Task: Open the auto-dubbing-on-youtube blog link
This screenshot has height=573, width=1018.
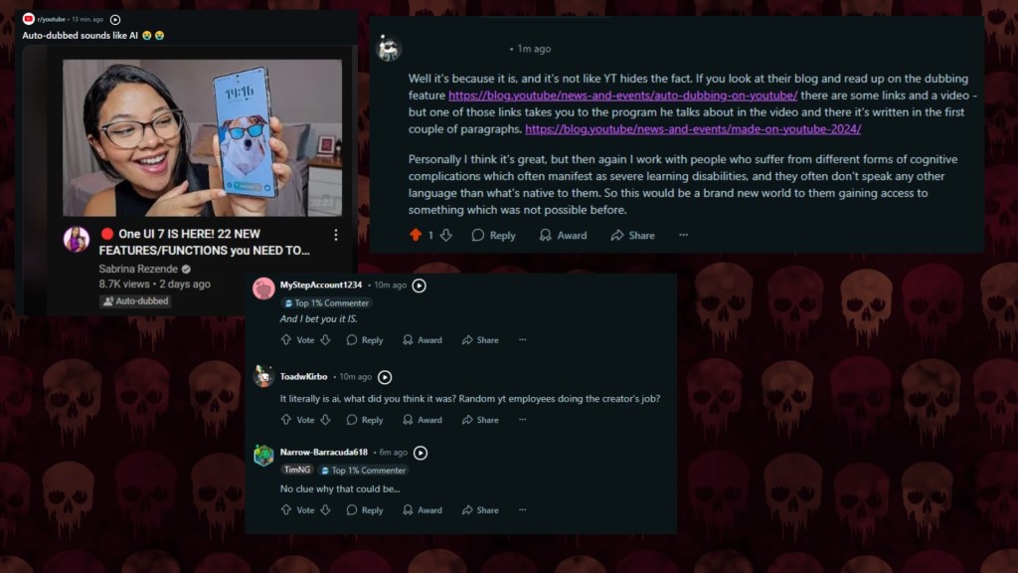Action: click(622, 95)
